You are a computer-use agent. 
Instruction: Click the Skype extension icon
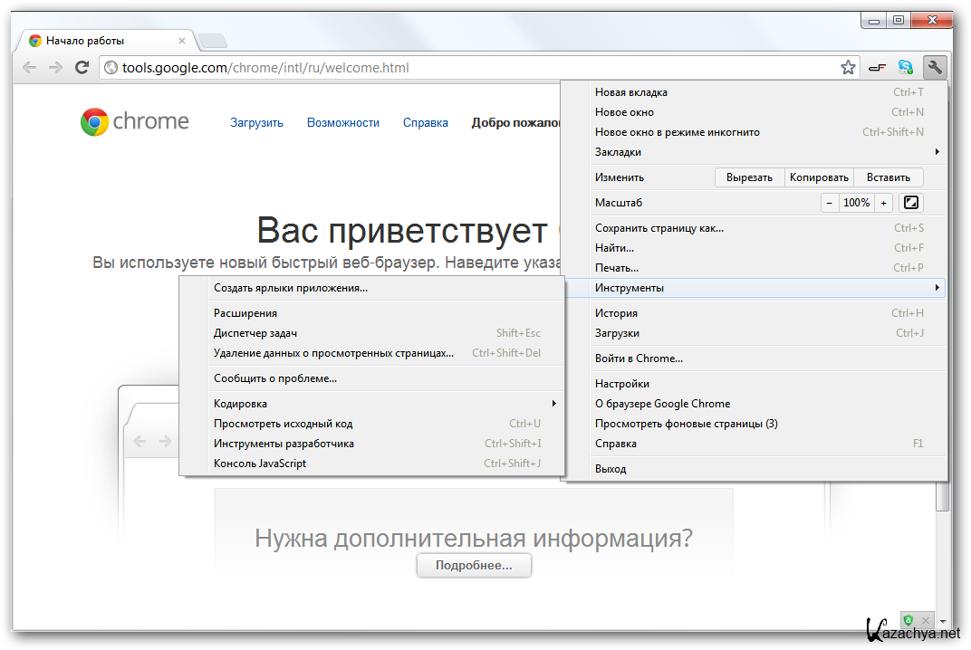point(905,67)
